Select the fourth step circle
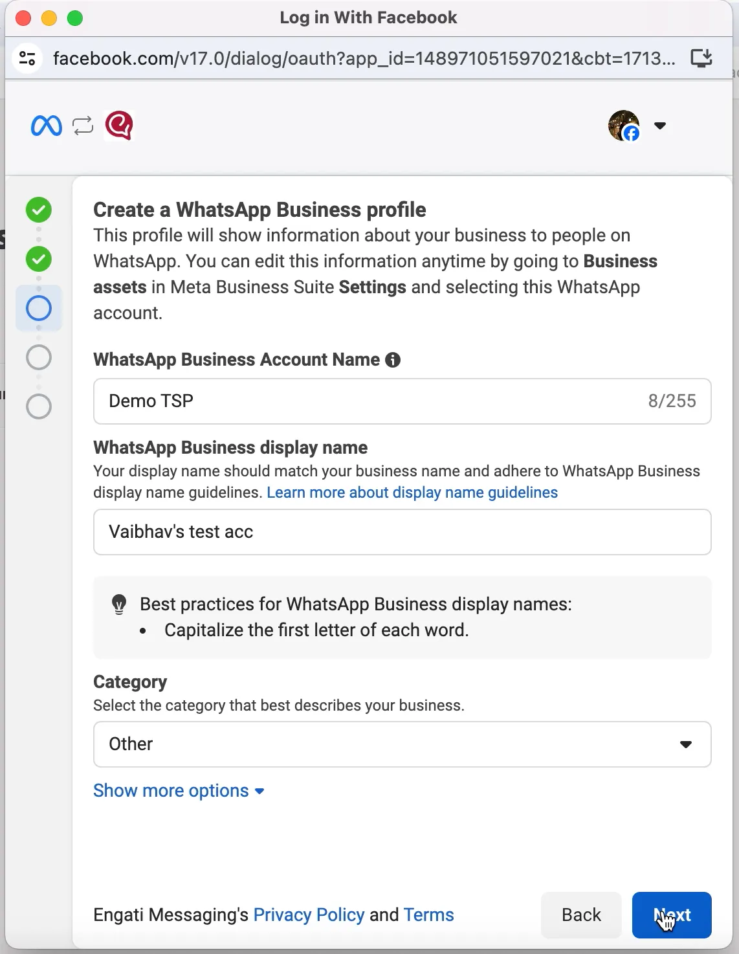739x954 pixels. pos(39,357)
